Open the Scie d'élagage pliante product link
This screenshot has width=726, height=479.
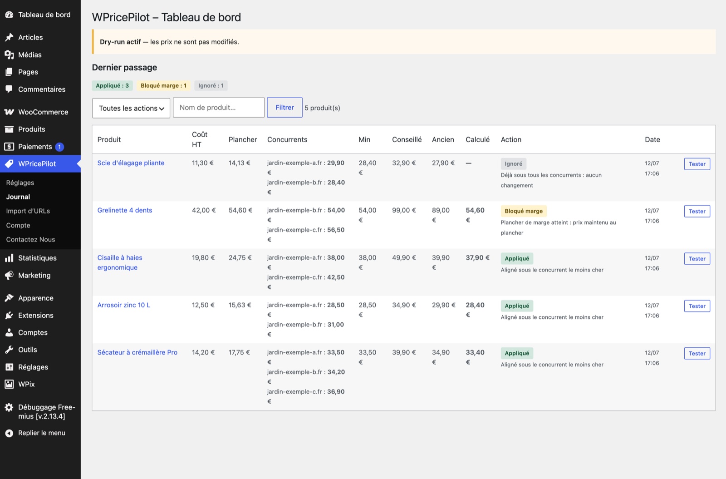131,163
